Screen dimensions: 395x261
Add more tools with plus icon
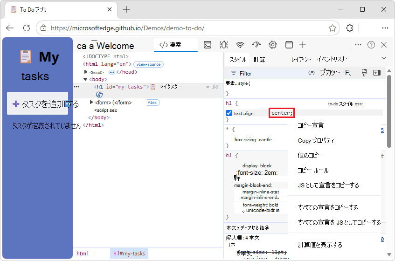[303, 45]
